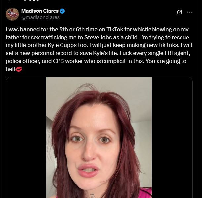Image resolution: width=202 pixels, height=198 pixels.
Task: Open Grok explanation for this post
Action: [180, 12]
